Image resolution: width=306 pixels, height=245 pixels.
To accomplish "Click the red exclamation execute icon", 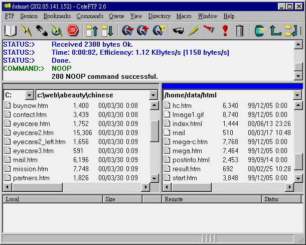I will coord(225,31).
